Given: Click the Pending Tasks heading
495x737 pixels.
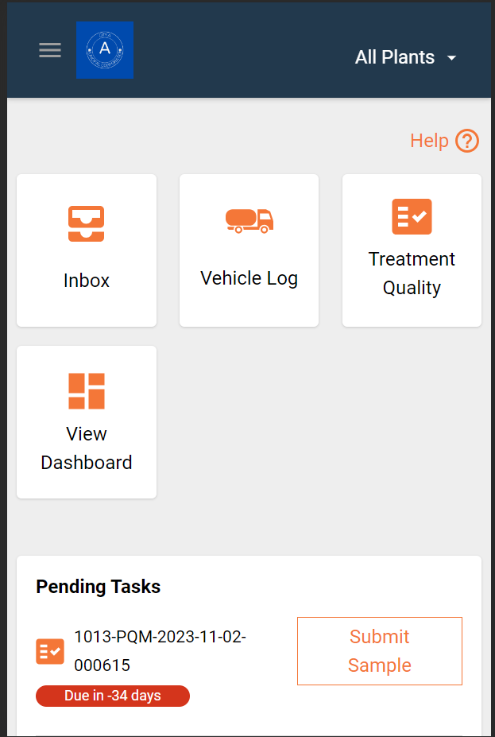Looking at the screenshot, I should [99, 587].
